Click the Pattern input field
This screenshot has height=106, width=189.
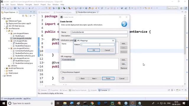97,44
